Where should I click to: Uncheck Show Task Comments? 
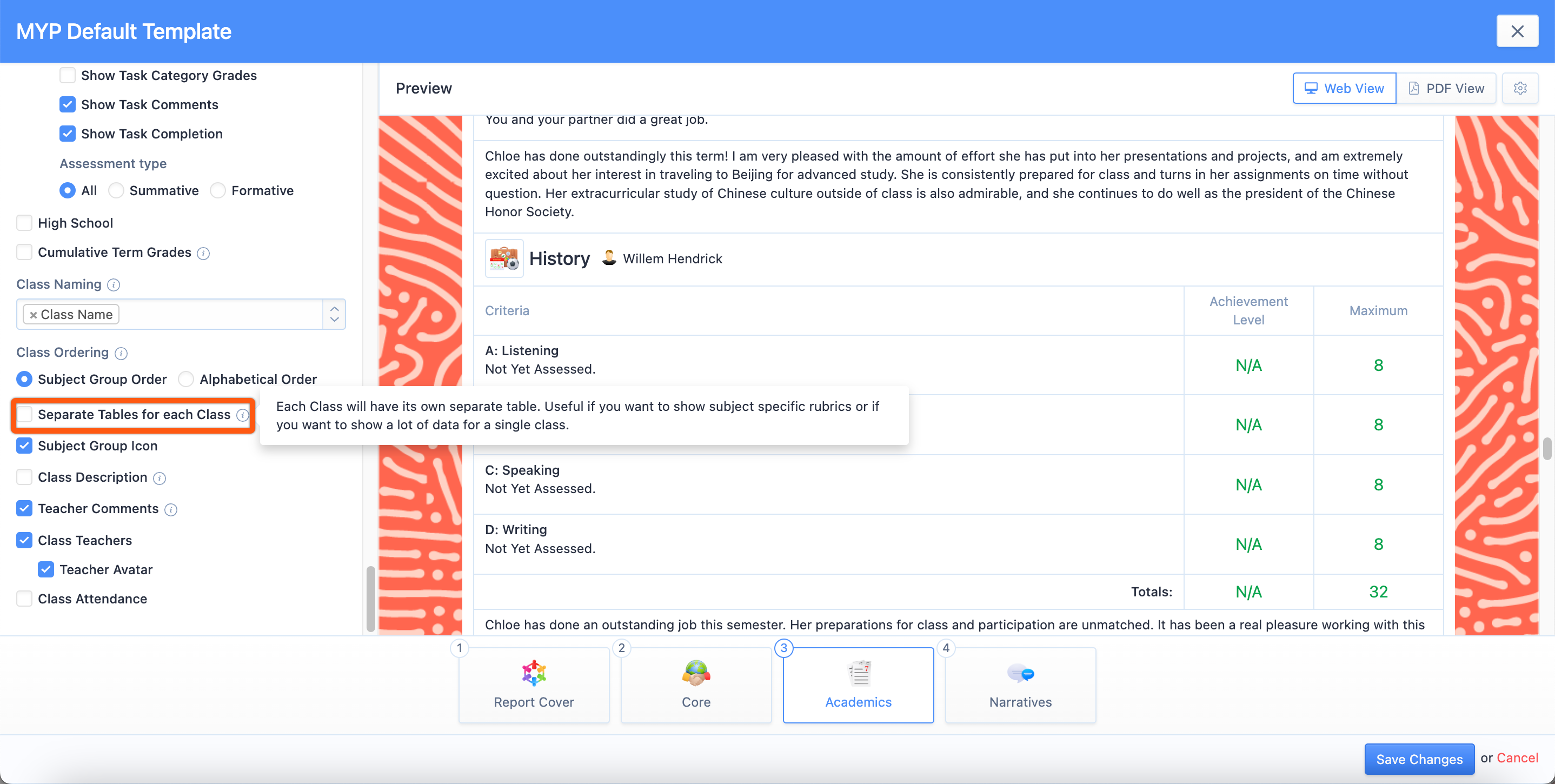(x=68, y=104)
